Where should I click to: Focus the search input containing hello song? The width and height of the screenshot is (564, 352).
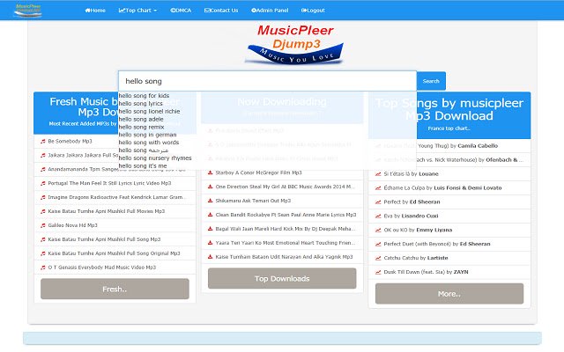click(x=267, y=81)
